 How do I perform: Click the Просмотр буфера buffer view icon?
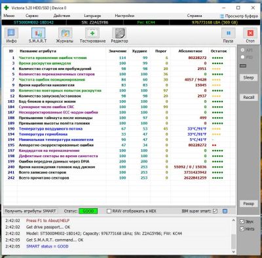(x=222, y=16)
